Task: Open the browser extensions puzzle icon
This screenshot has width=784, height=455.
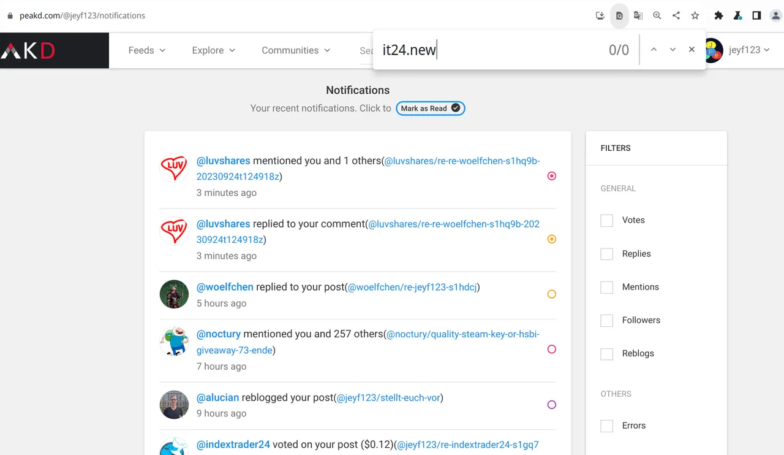Action: (x=719, y=16)
